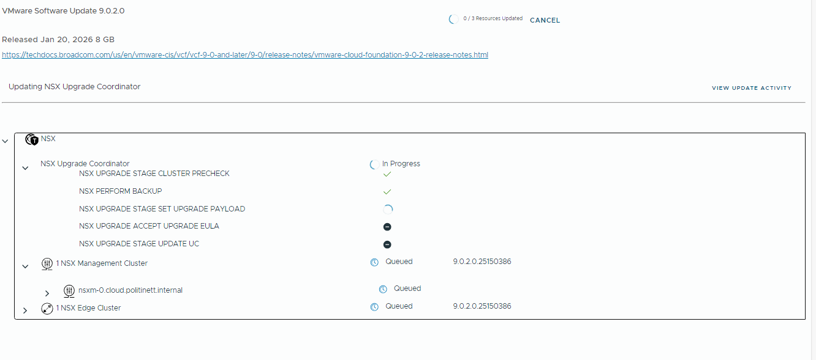Click Queued clock icon for Management Cluster
This screenshot has width=816, height=360.
[374, 262]
